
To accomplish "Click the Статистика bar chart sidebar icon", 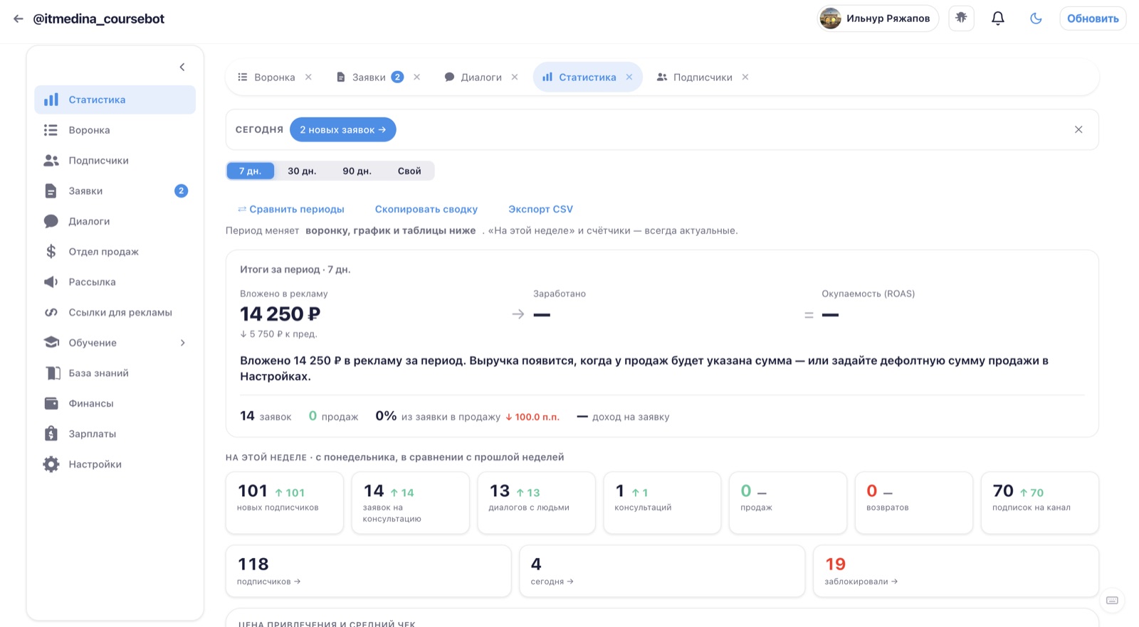I will 51,100.
